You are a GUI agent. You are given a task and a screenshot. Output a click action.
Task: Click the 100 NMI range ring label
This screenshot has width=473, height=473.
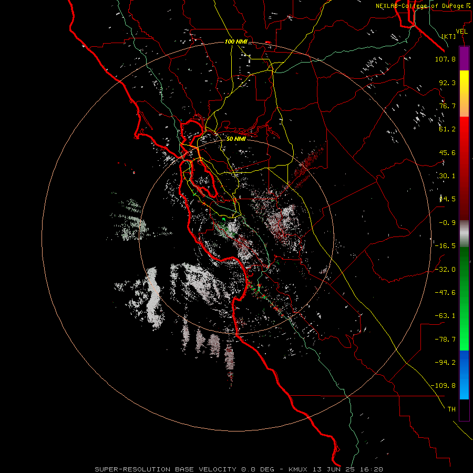(236, 42)
